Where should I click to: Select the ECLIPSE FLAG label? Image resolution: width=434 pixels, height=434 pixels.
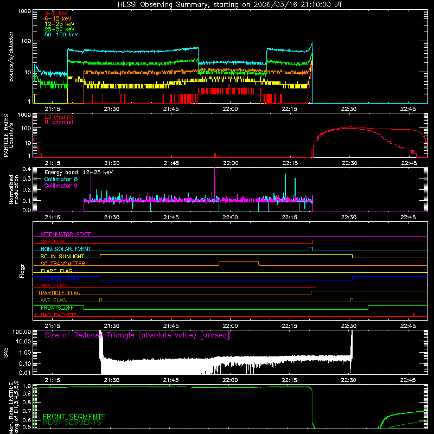pyautogui.click(x=59, y=278)
